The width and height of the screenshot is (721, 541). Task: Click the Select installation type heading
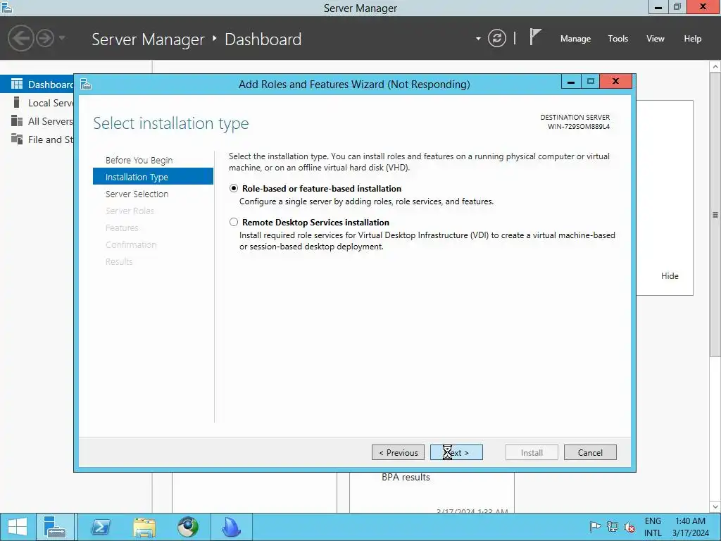[x=171, y=123]
